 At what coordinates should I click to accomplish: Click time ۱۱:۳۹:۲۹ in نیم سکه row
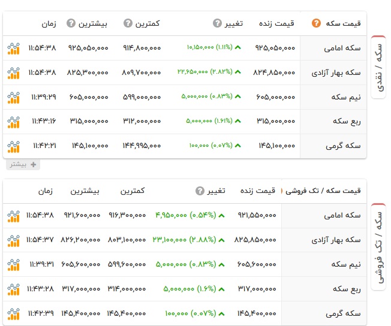tap(44, 97)
